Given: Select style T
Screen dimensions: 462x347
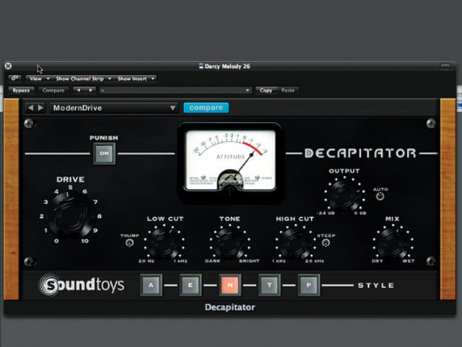Looking at the screenshot, I should 269,285.
